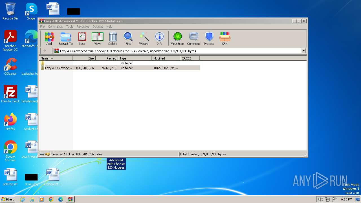Open Acrobat Reader DC desktop icon
Screen dimensions: 361x203
point(10,41)
